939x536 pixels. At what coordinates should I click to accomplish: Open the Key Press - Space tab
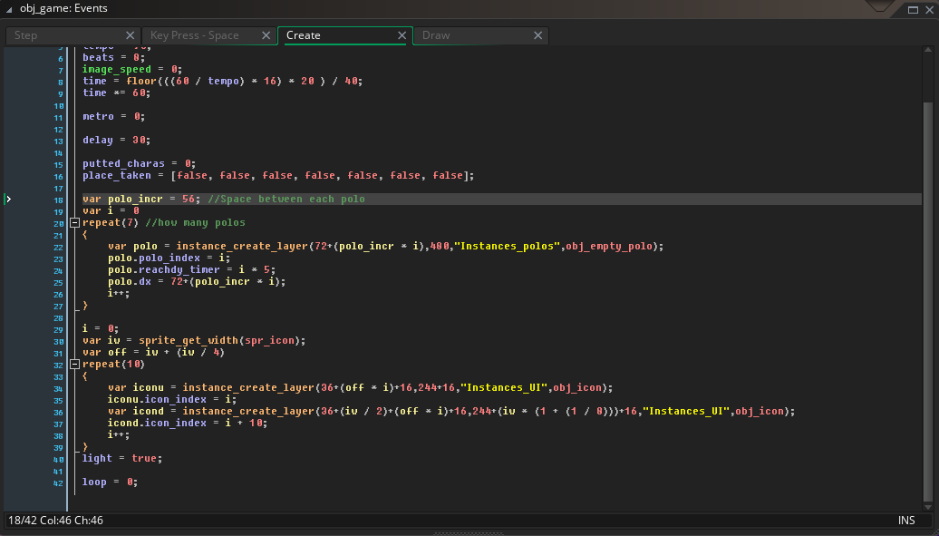click(x=208, y=35)
